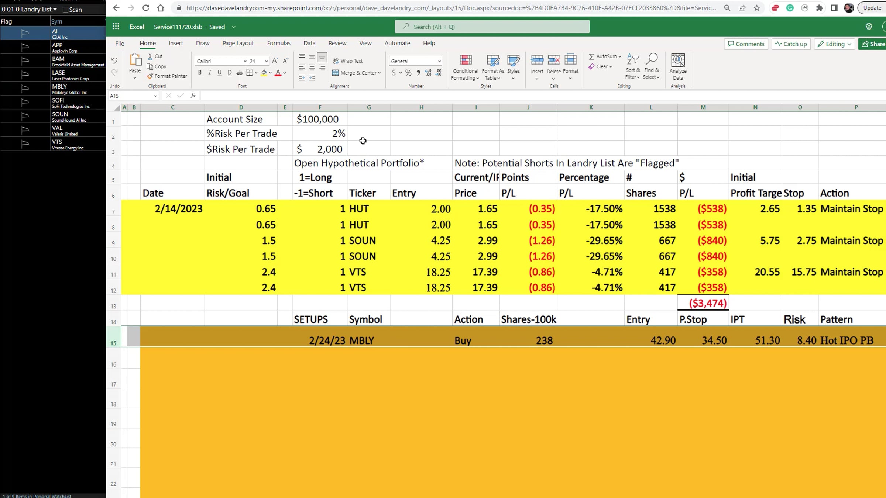The height and width of the screenshot is (498, 886).
Task: Open the File menu tab
Action: point(120,43)
